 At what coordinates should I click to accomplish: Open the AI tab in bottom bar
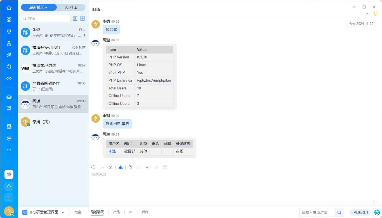[131, 212]
